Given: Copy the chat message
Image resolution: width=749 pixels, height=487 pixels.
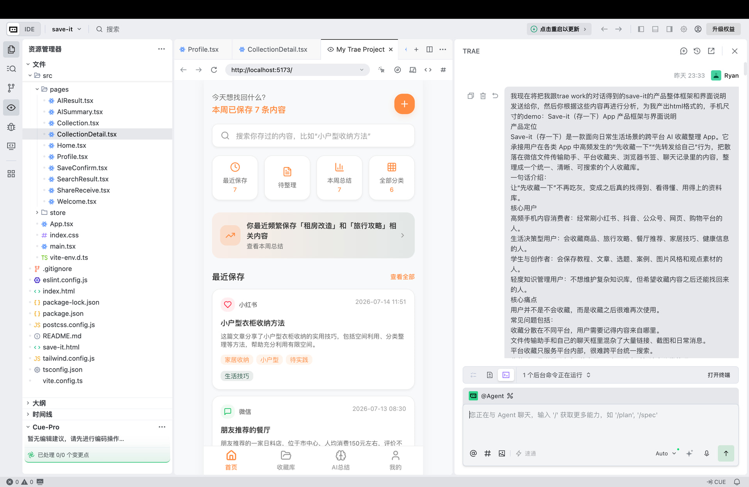Looking at the screenshot, I should (x=471, y=96).
